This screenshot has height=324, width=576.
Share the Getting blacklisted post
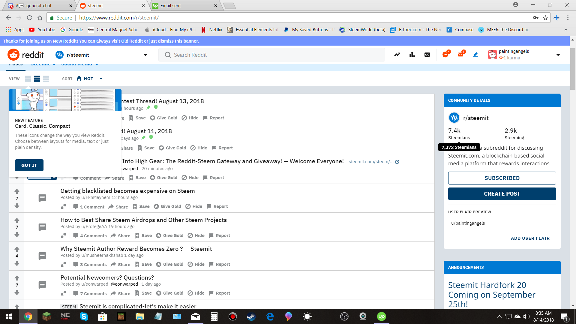[x=118, y=207]
